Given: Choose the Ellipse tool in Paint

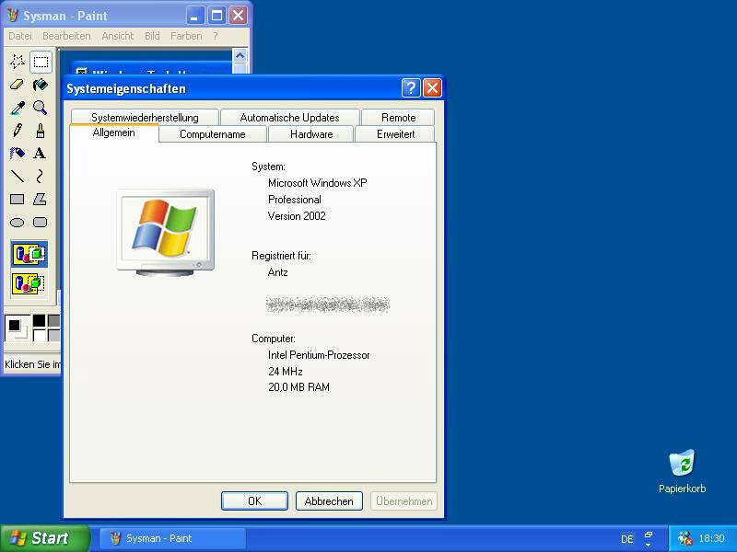Looking at the screenshot, I should pos(18,223).
